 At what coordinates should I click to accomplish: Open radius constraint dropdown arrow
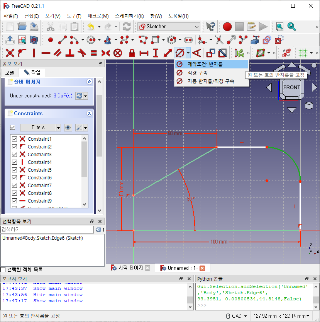pos(188,53)
